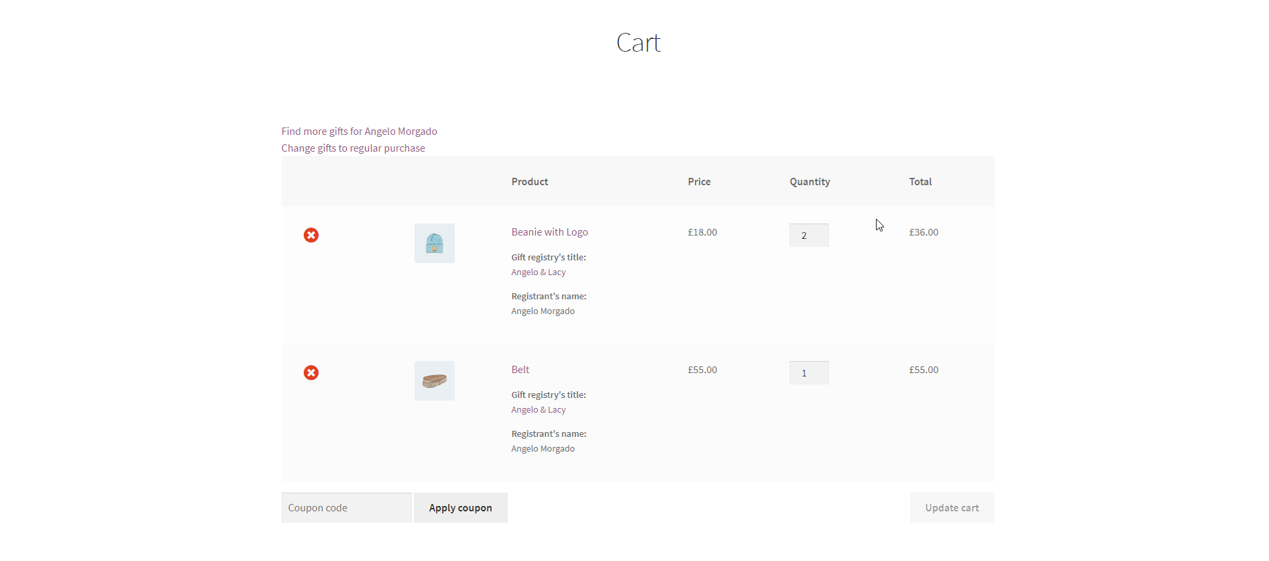Remove the Belt from cart
The width and height of the screenshot is (1269, 561).
point(311,372)
